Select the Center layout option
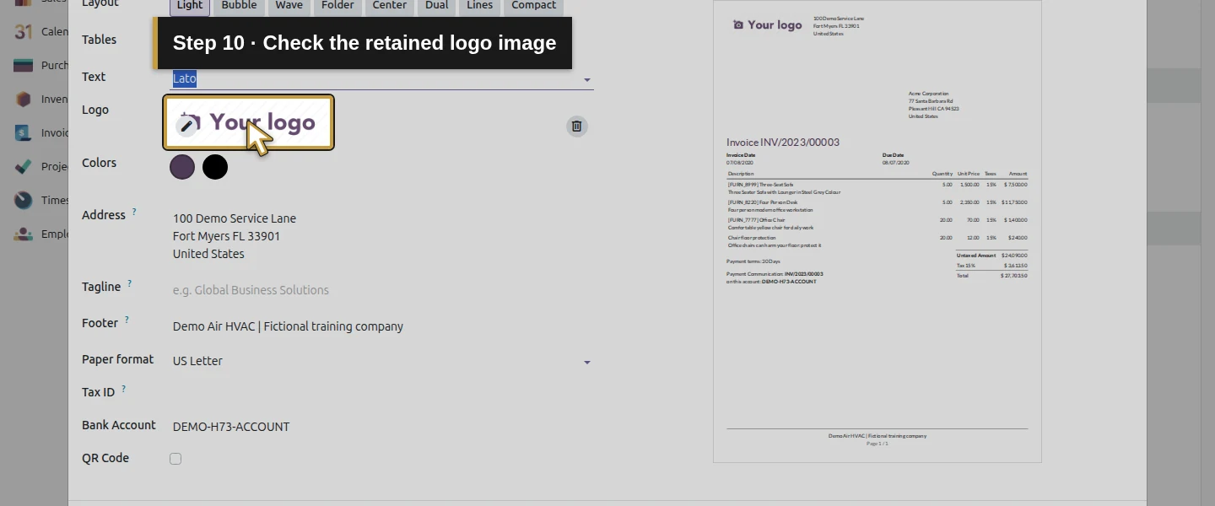Image resolution: width=1215 pixels, height=506 pixels. point(390,5)
